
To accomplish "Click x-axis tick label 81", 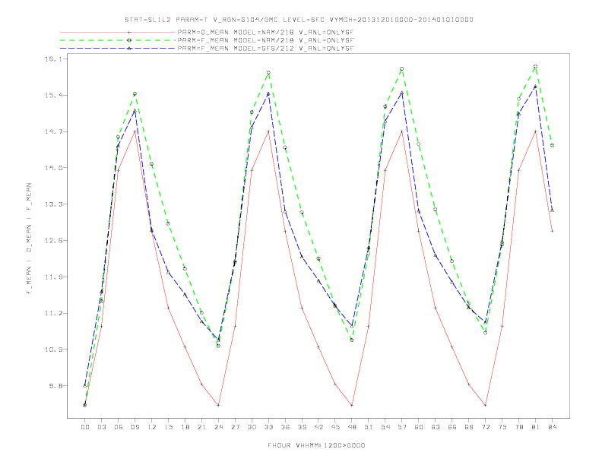I will click(536, 427).
